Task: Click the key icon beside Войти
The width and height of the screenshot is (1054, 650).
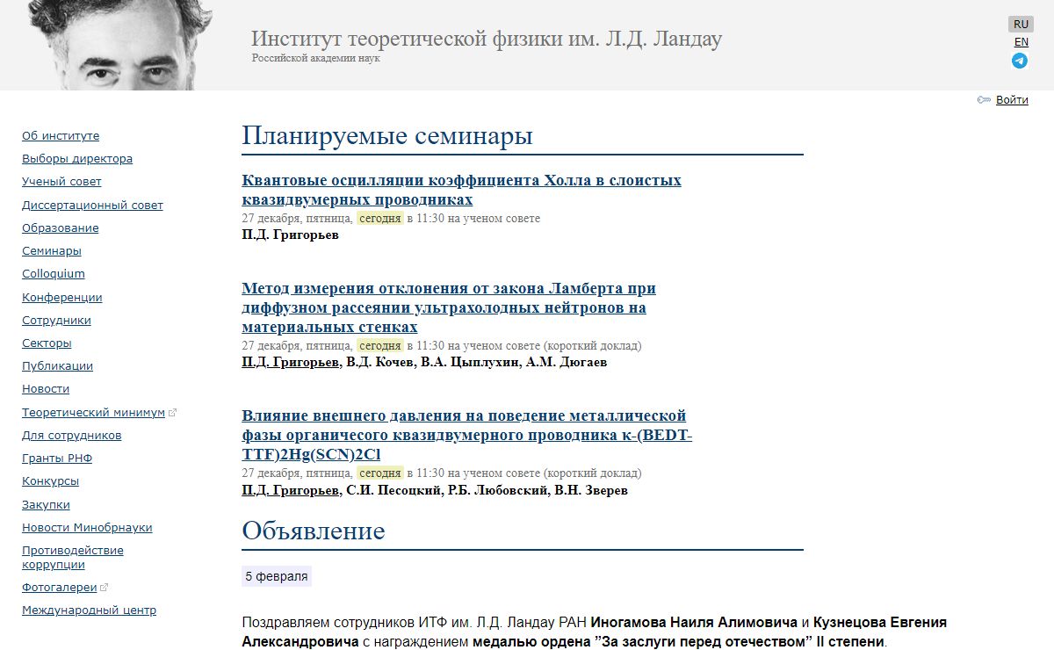Action: 984,100
